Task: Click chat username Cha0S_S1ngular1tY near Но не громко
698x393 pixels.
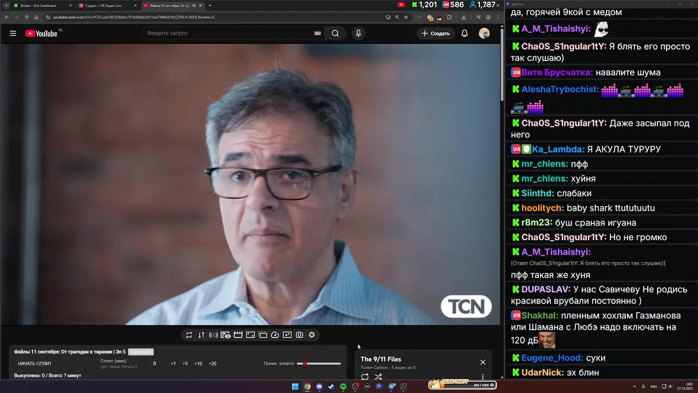Action: point(564,237)
